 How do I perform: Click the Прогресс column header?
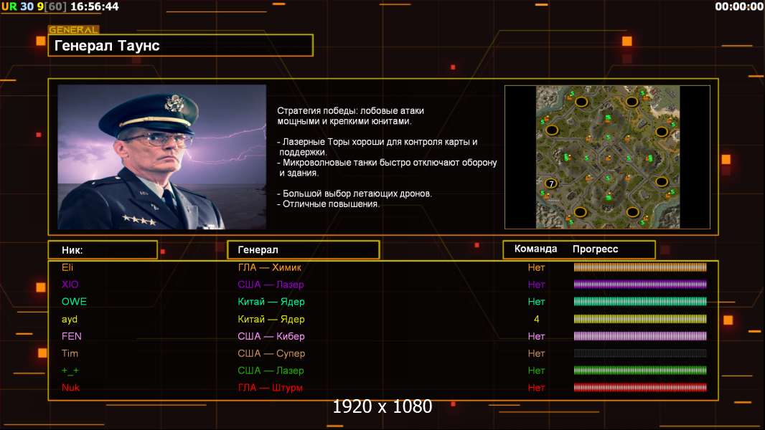coord(595,249)
